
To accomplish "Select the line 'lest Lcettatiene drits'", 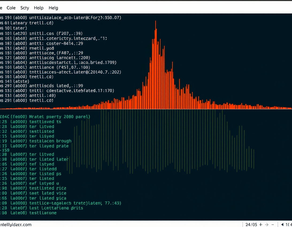I will point(41,208).
